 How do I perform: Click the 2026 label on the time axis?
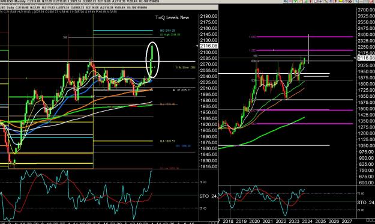[x=334, y=221]
